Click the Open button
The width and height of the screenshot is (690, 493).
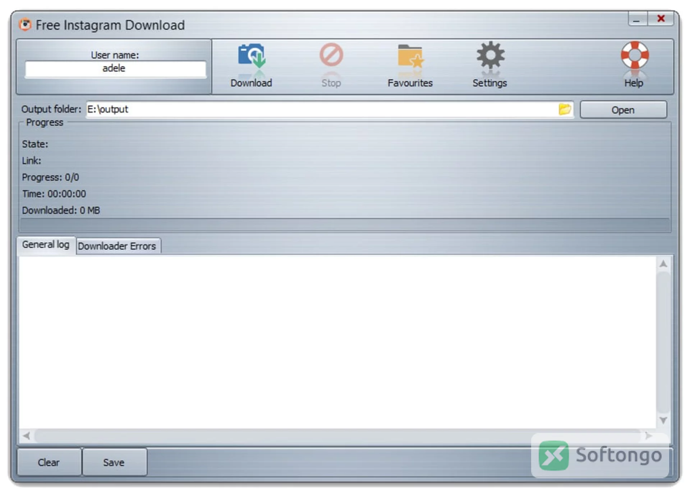623,110
